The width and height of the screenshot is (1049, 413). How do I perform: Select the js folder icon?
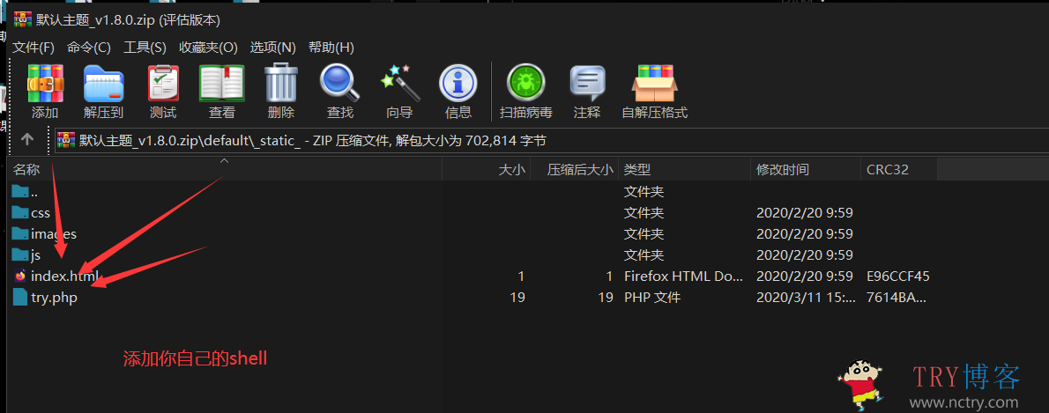(20, 254)
